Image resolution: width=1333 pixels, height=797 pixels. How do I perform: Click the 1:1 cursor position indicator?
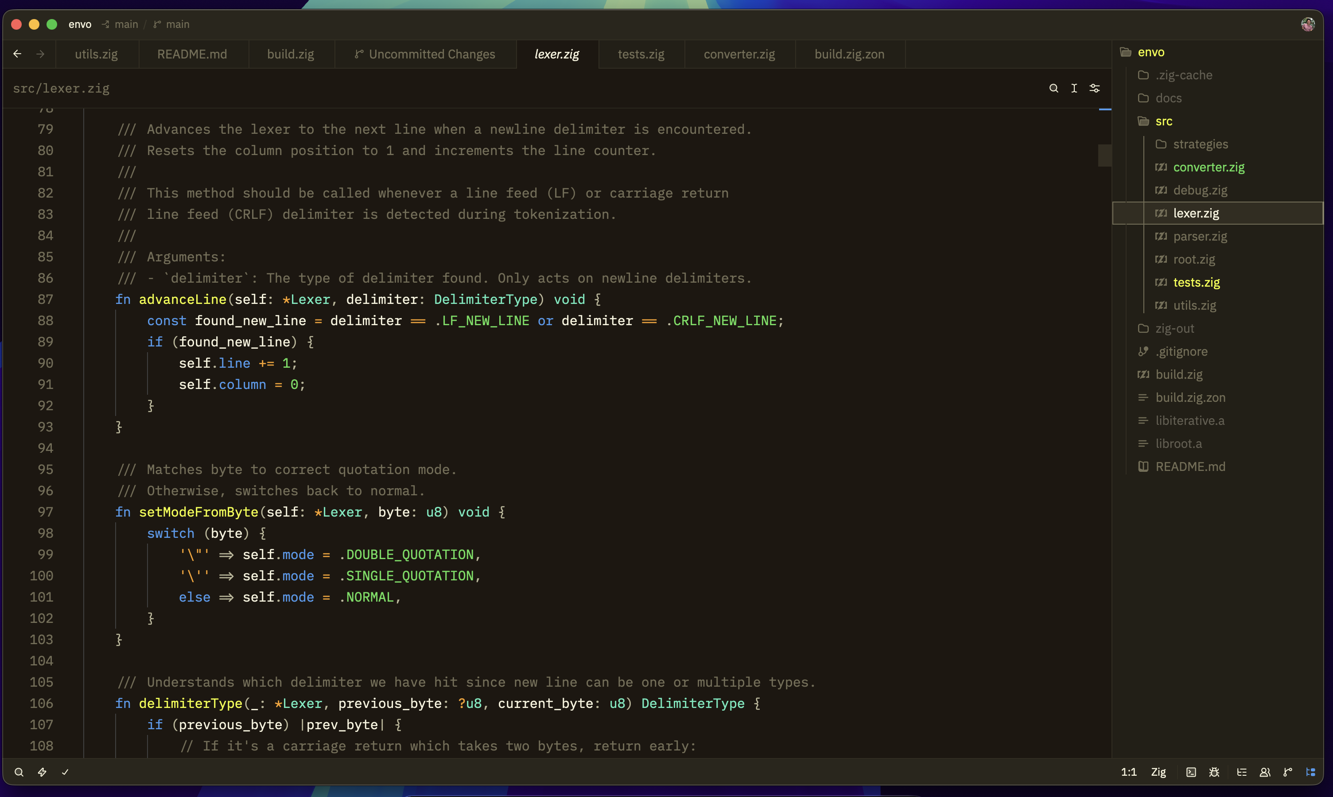pyautogui.click(x=1129, y=772)
